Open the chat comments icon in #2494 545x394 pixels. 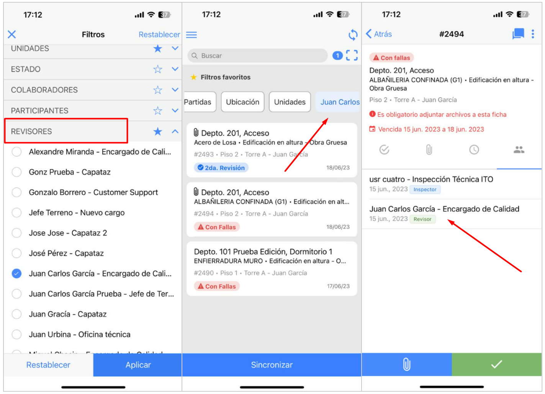(518, 34)
